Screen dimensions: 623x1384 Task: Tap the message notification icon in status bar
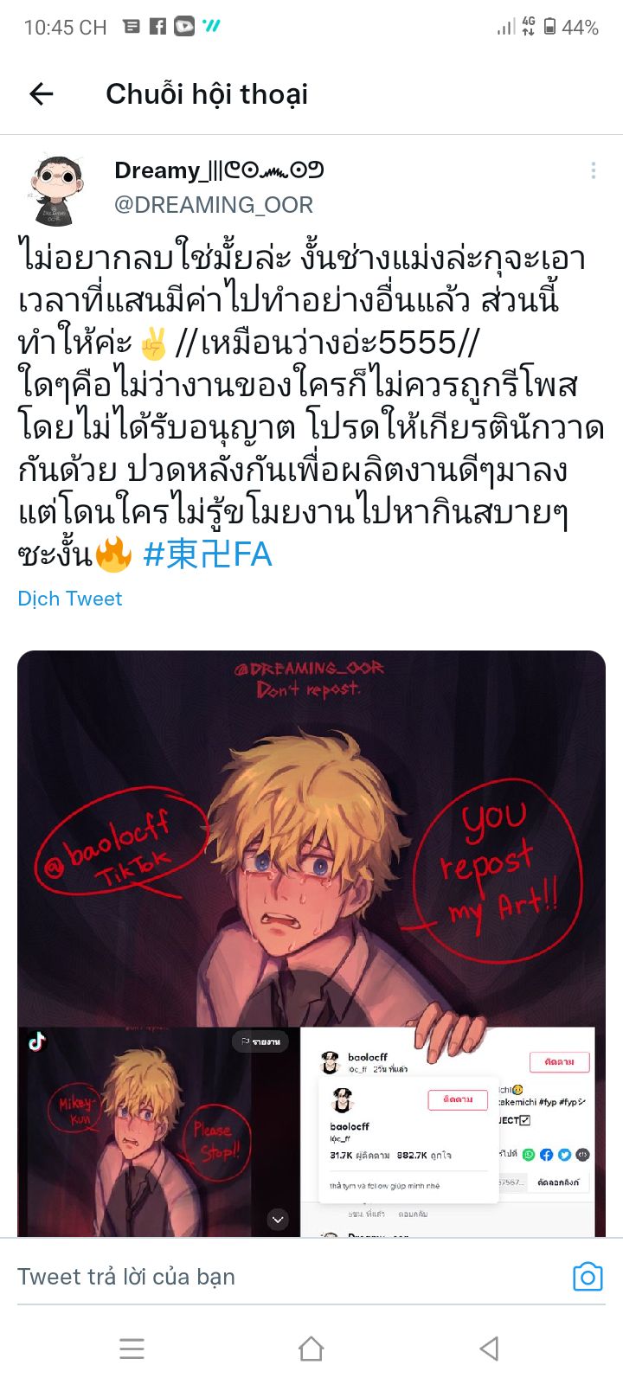coord(132,26)
